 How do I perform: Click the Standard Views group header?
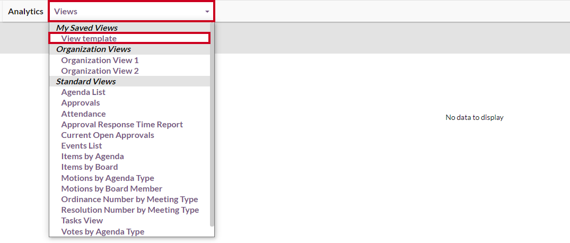click(130, 82)
